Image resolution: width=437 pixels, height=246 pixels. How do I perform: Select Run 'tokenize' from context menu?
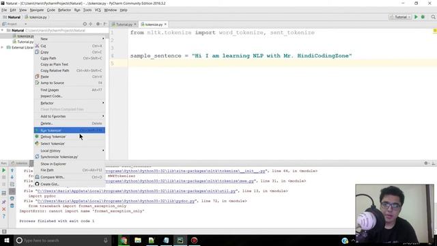click(70, 131)
